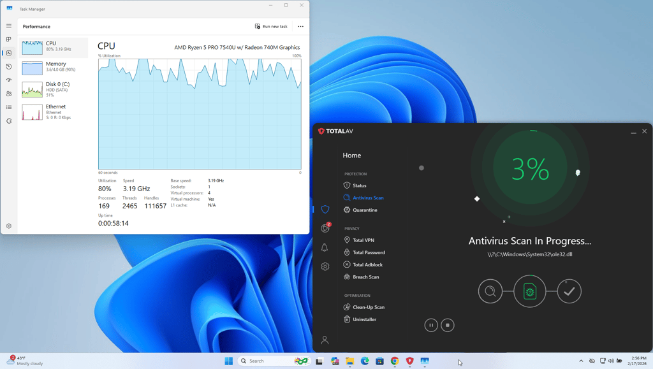Open Services page in Task Manager sidebar
This screenshot has width=653, height=369.
coord(9,121)
